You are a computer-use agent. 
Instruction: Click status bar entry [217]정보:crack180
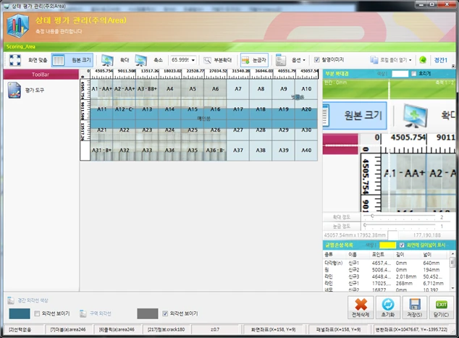[166, 329]
